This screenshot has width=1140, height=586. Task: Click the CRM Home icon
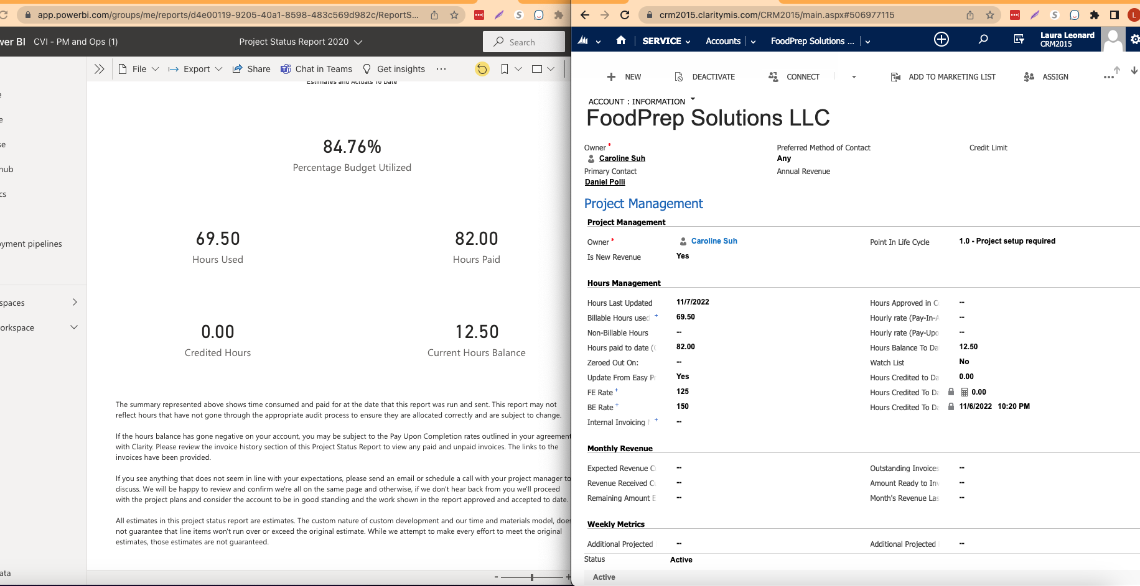point(621,40)
